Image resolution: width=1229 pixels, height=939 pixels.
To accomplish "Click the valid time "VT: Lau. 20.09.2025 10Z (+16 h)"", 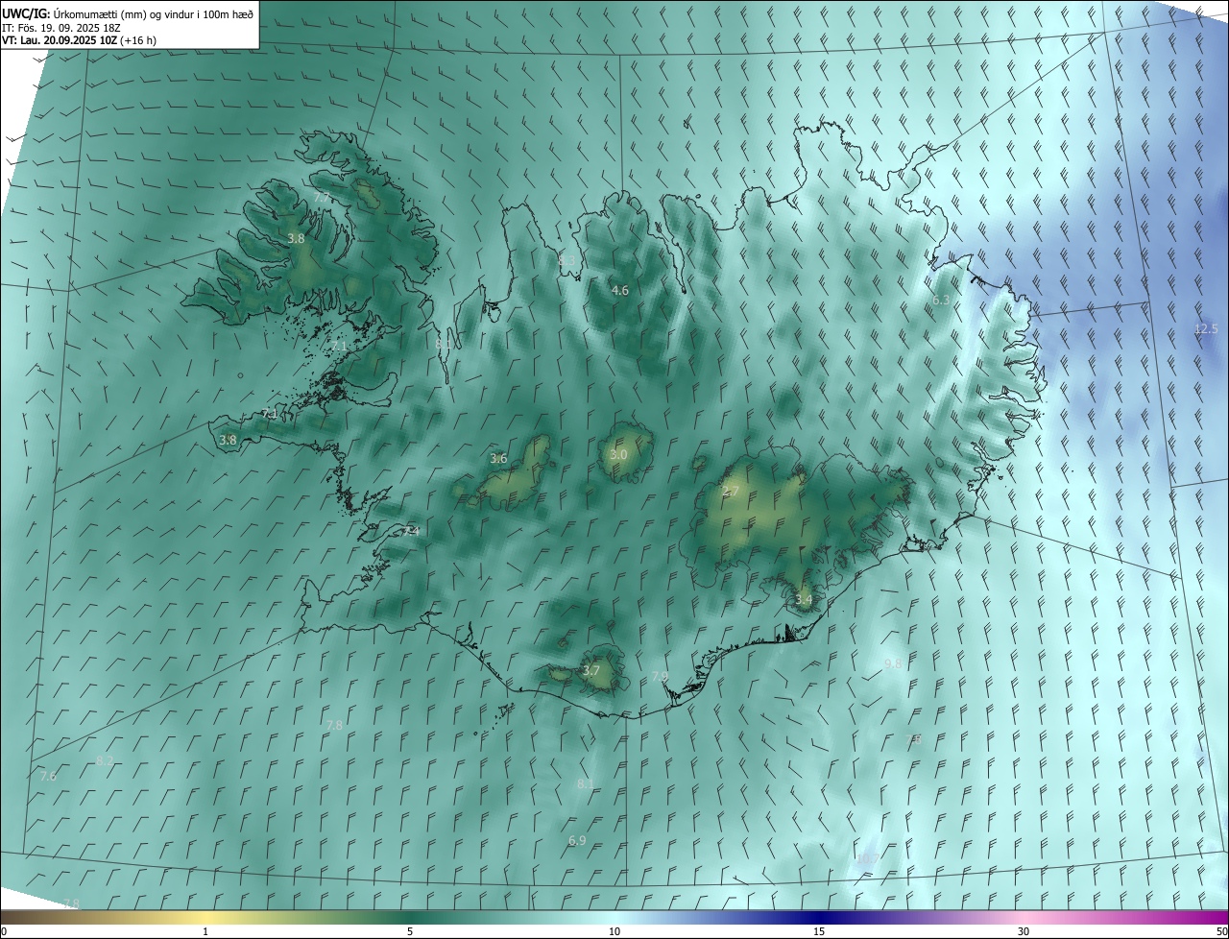I will [x=80, y=40].
